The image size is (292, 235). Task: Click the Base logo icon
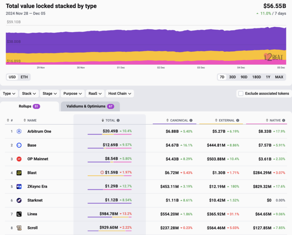point(19,145)
